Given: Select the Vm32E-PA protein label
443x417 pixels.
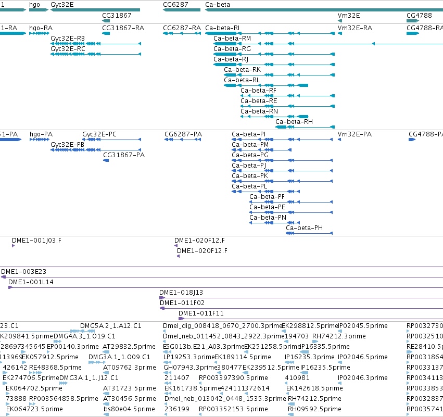Looking at the screenshot, I should coord(355,134).
